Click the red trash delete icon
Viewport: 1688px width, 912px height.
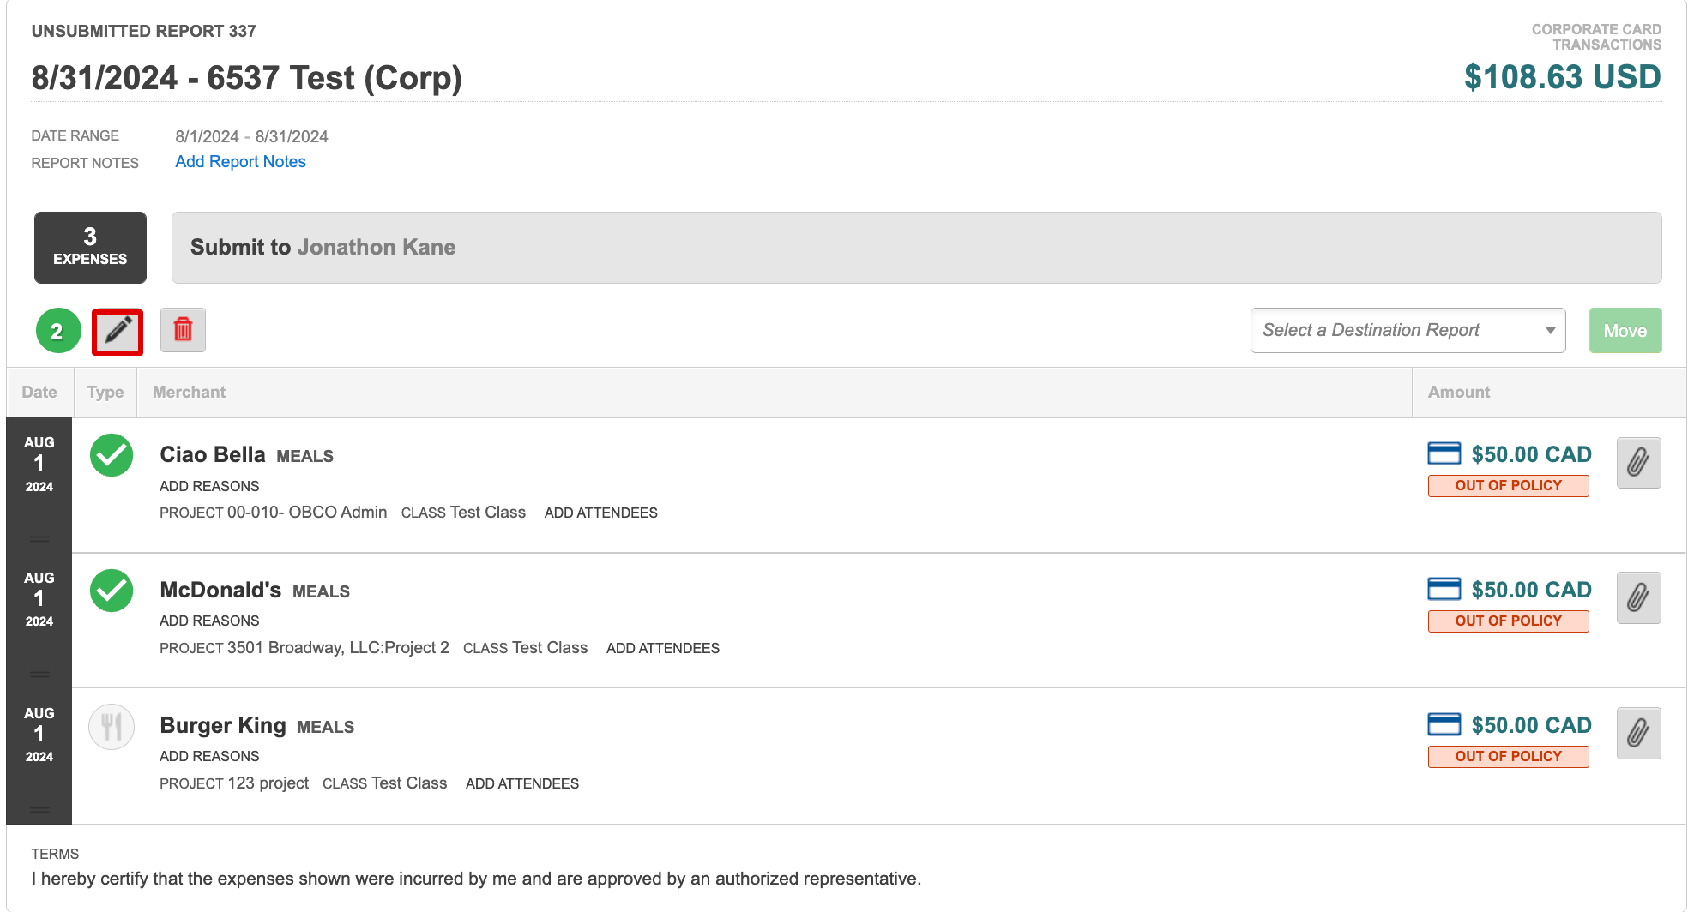tap(183, 330)
